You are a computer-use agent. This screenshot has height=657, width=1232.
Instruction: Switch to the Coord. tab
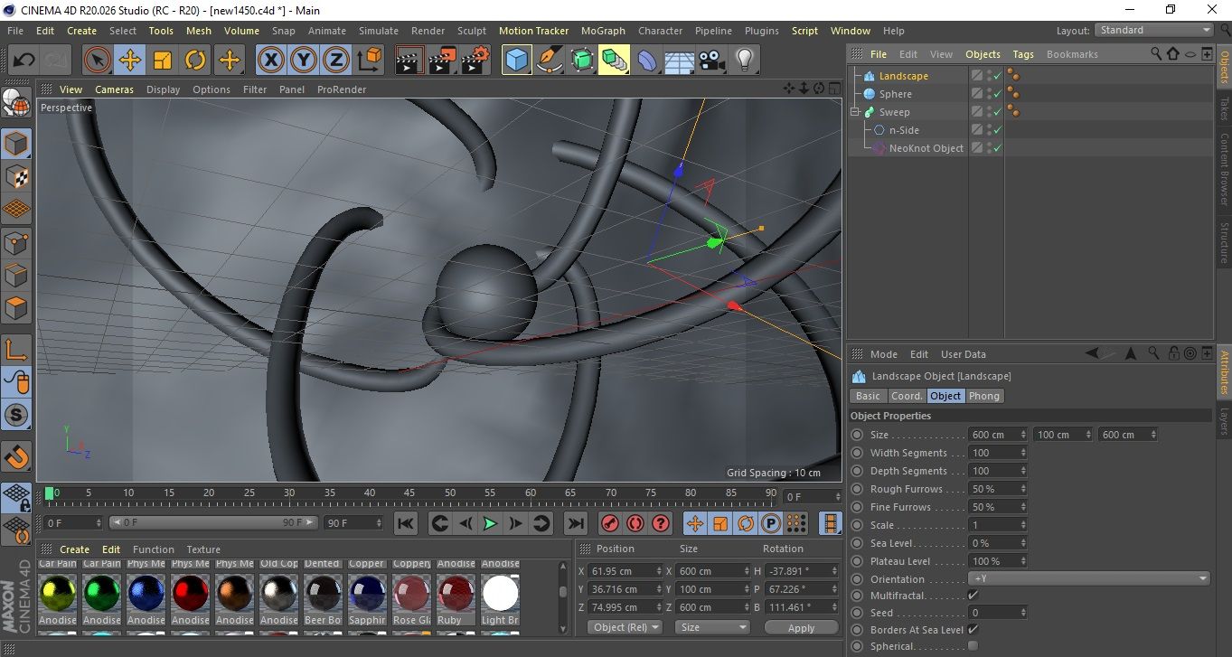pyautogui.click(x=907, y=396)
